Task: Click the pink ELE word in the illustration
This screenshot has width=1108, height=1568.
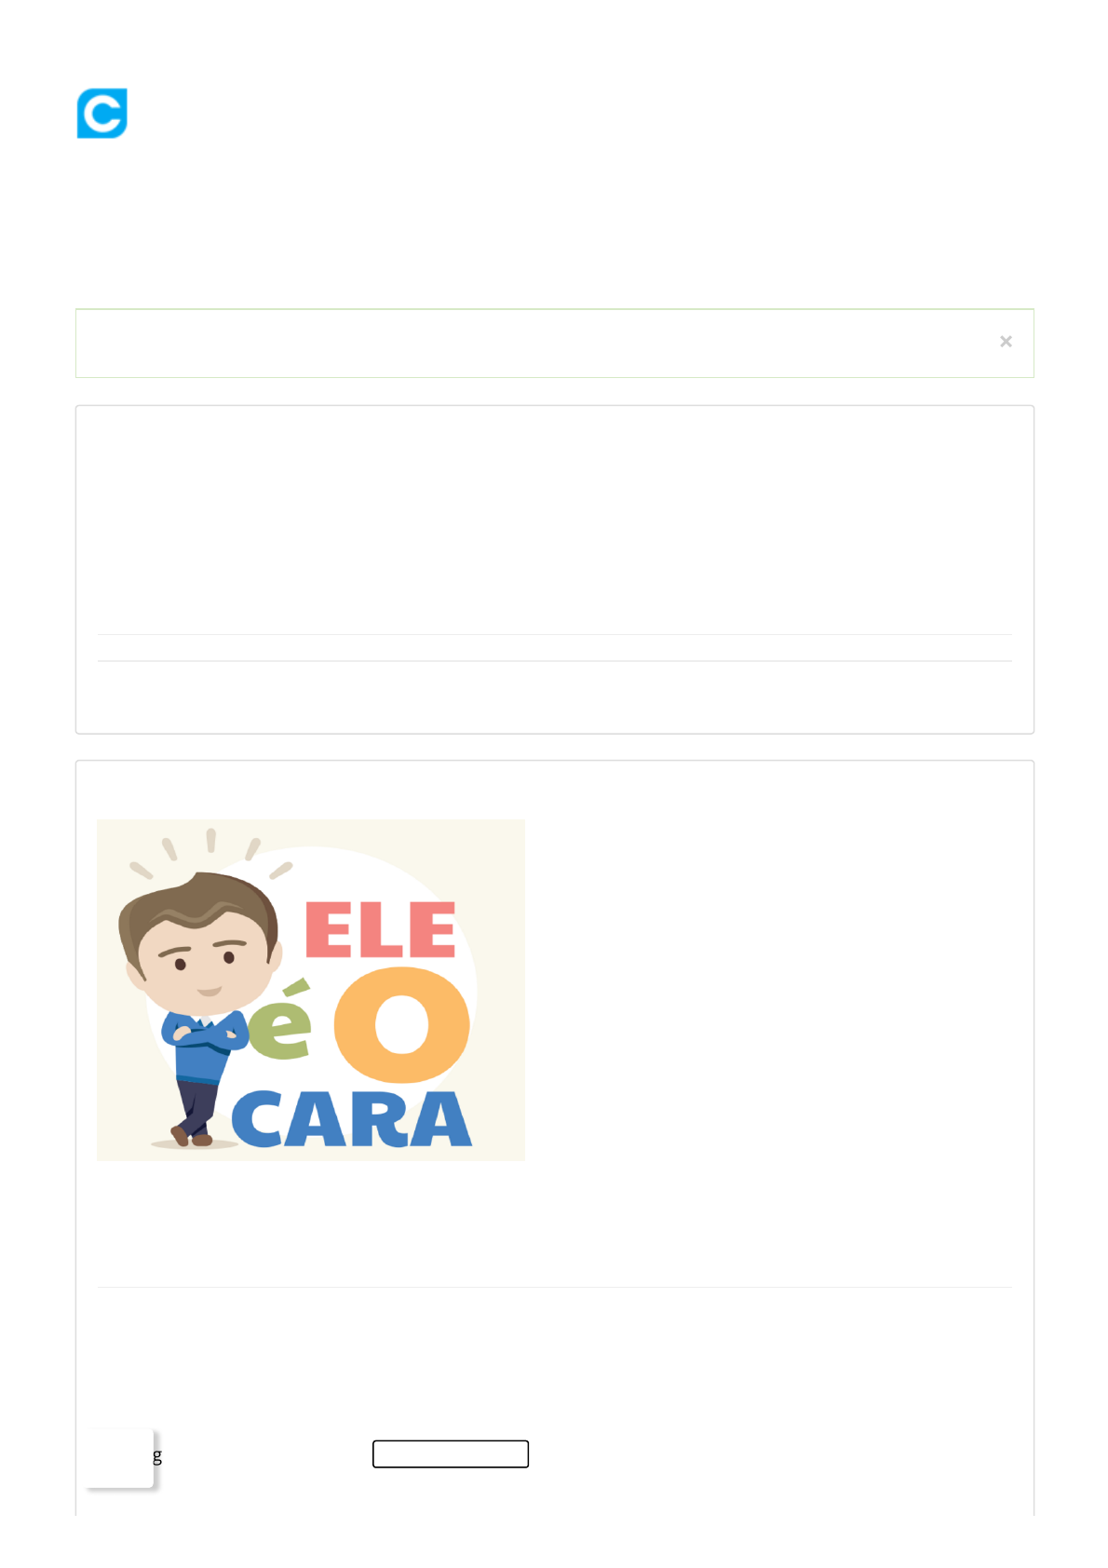Action: 380,929
